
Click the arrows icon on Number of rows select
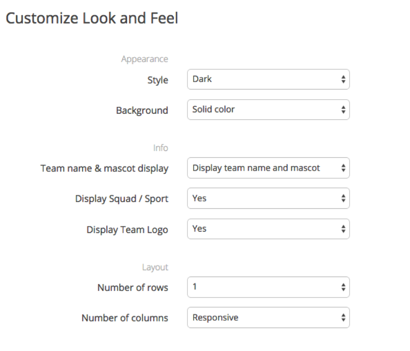pyautogui.click(x=343, y=287)
